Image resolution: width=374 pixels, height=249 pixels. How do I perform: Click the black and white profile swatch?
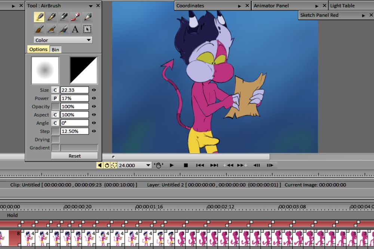pos(83,70)
